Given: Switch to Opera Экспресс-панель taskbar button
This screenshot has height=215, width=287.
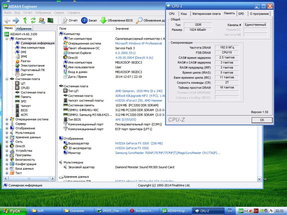Looking at the screenshot, I should pyautogui.click(x=143, y=211).
